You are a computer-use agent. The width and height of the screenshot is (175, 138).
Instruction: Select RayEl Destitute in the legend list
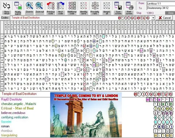click(11, 99)
